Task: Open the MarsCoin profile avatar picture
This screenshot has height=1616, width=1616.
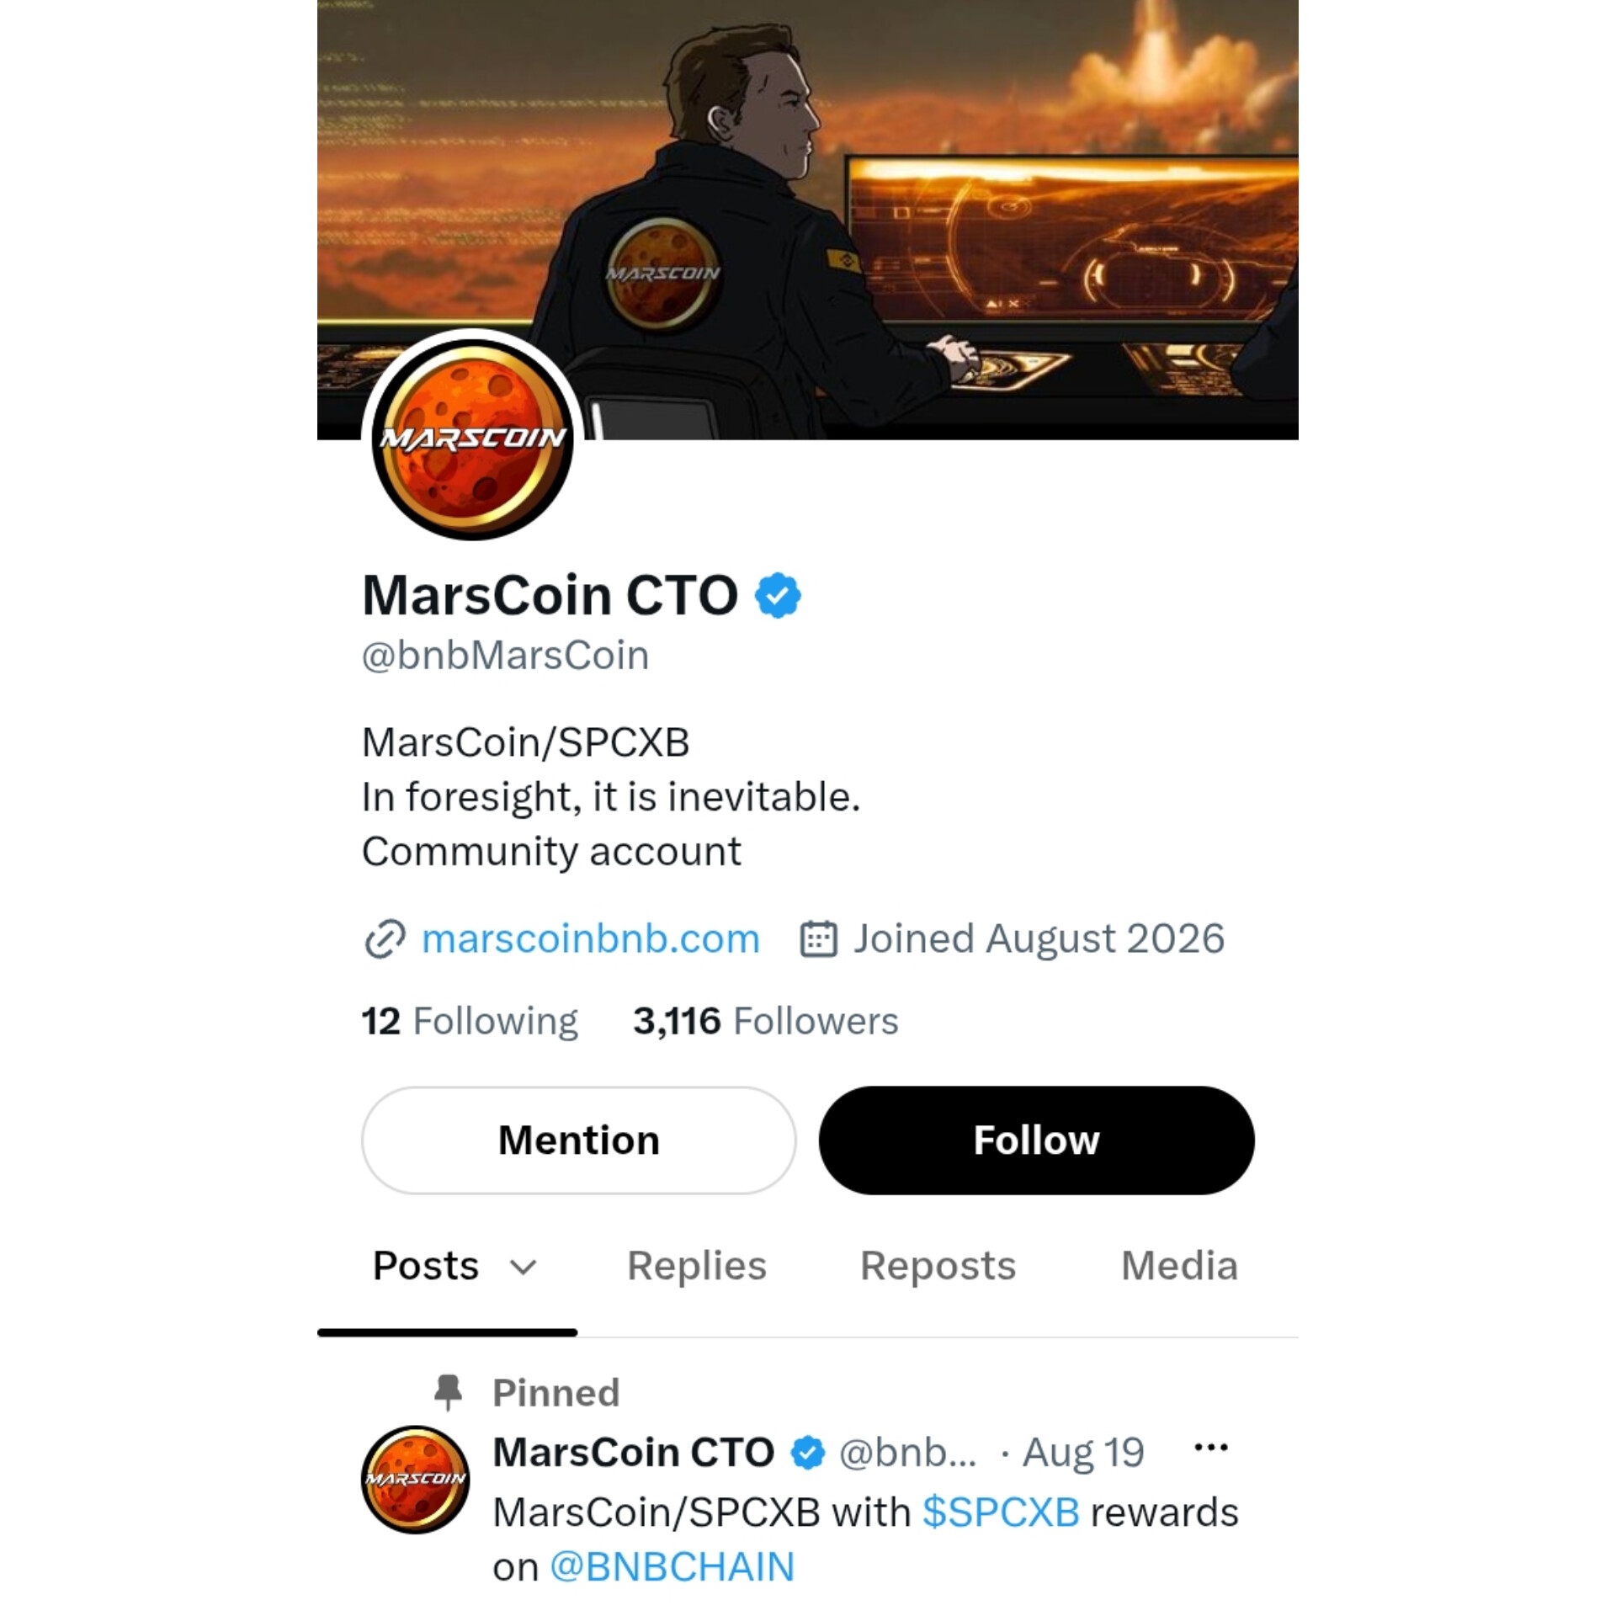Action: click(472, 435)
